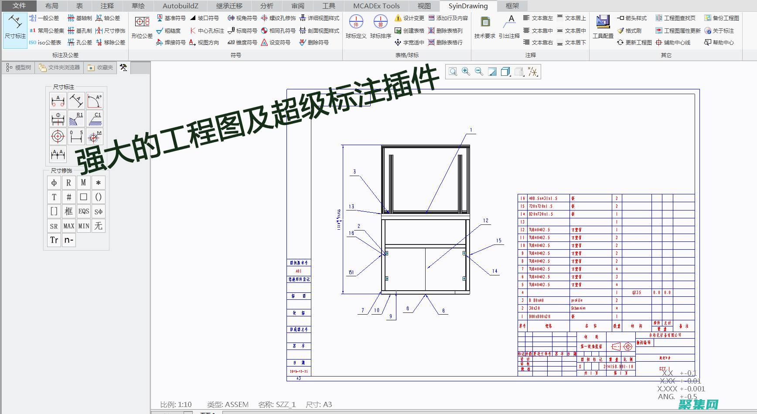Click the 粗糙度 surface roughness icon
The height and width of the screenshot is (414, 757).
[170, 31]
